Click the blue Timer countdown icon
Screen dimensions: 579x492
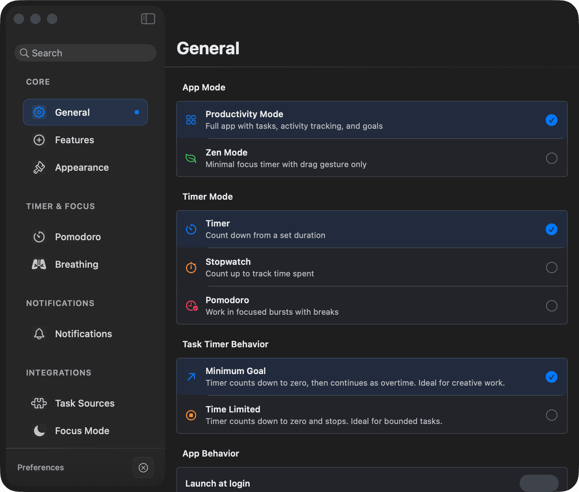click(x=191, y=229)
